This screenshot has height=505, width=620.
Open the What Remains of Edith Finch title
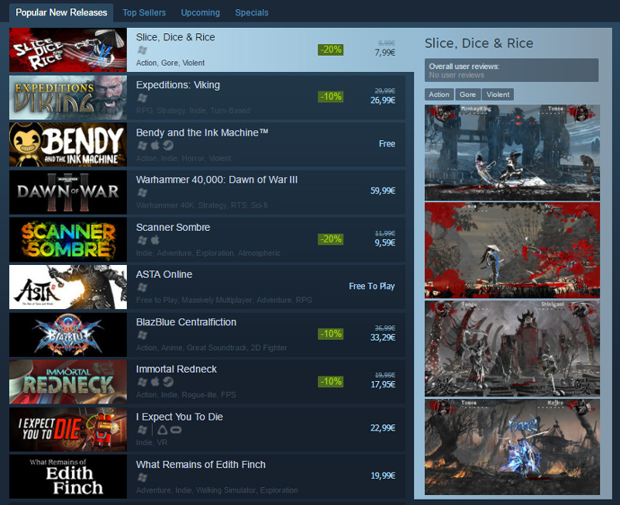(201, 464)
